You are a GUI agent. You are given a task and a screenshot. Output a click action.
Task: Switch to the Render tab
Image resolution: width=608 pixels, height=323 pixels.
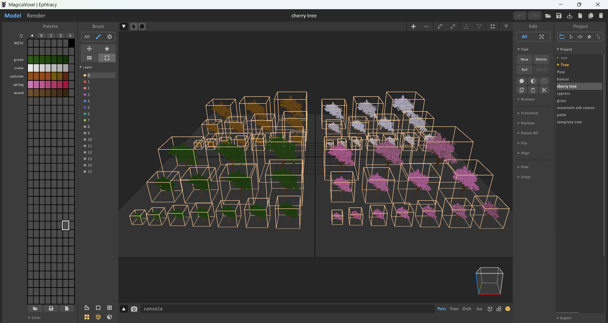tap(36, 16)
